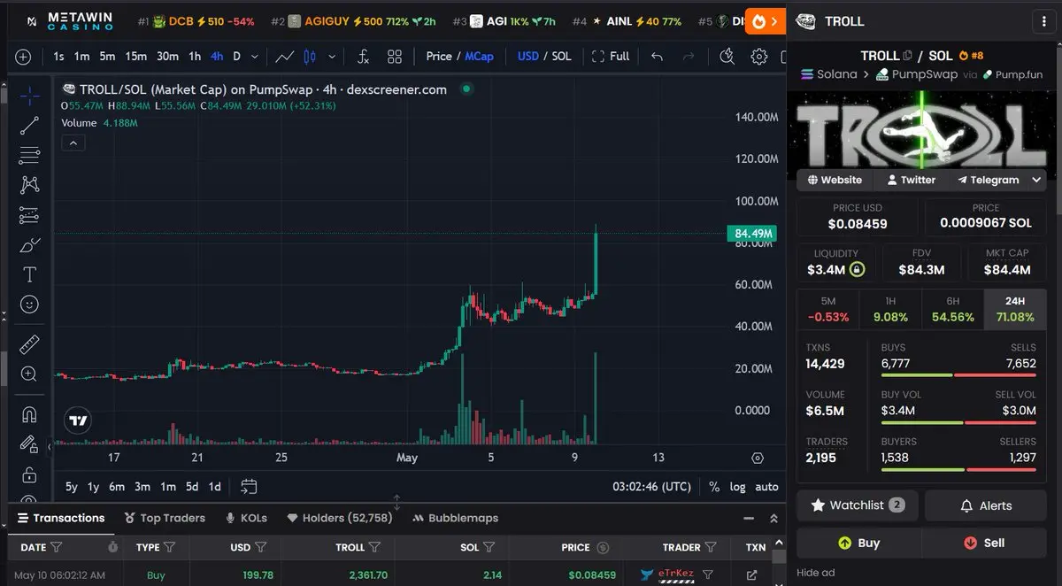
Task: Click the green Buy button
Action: 858,543
